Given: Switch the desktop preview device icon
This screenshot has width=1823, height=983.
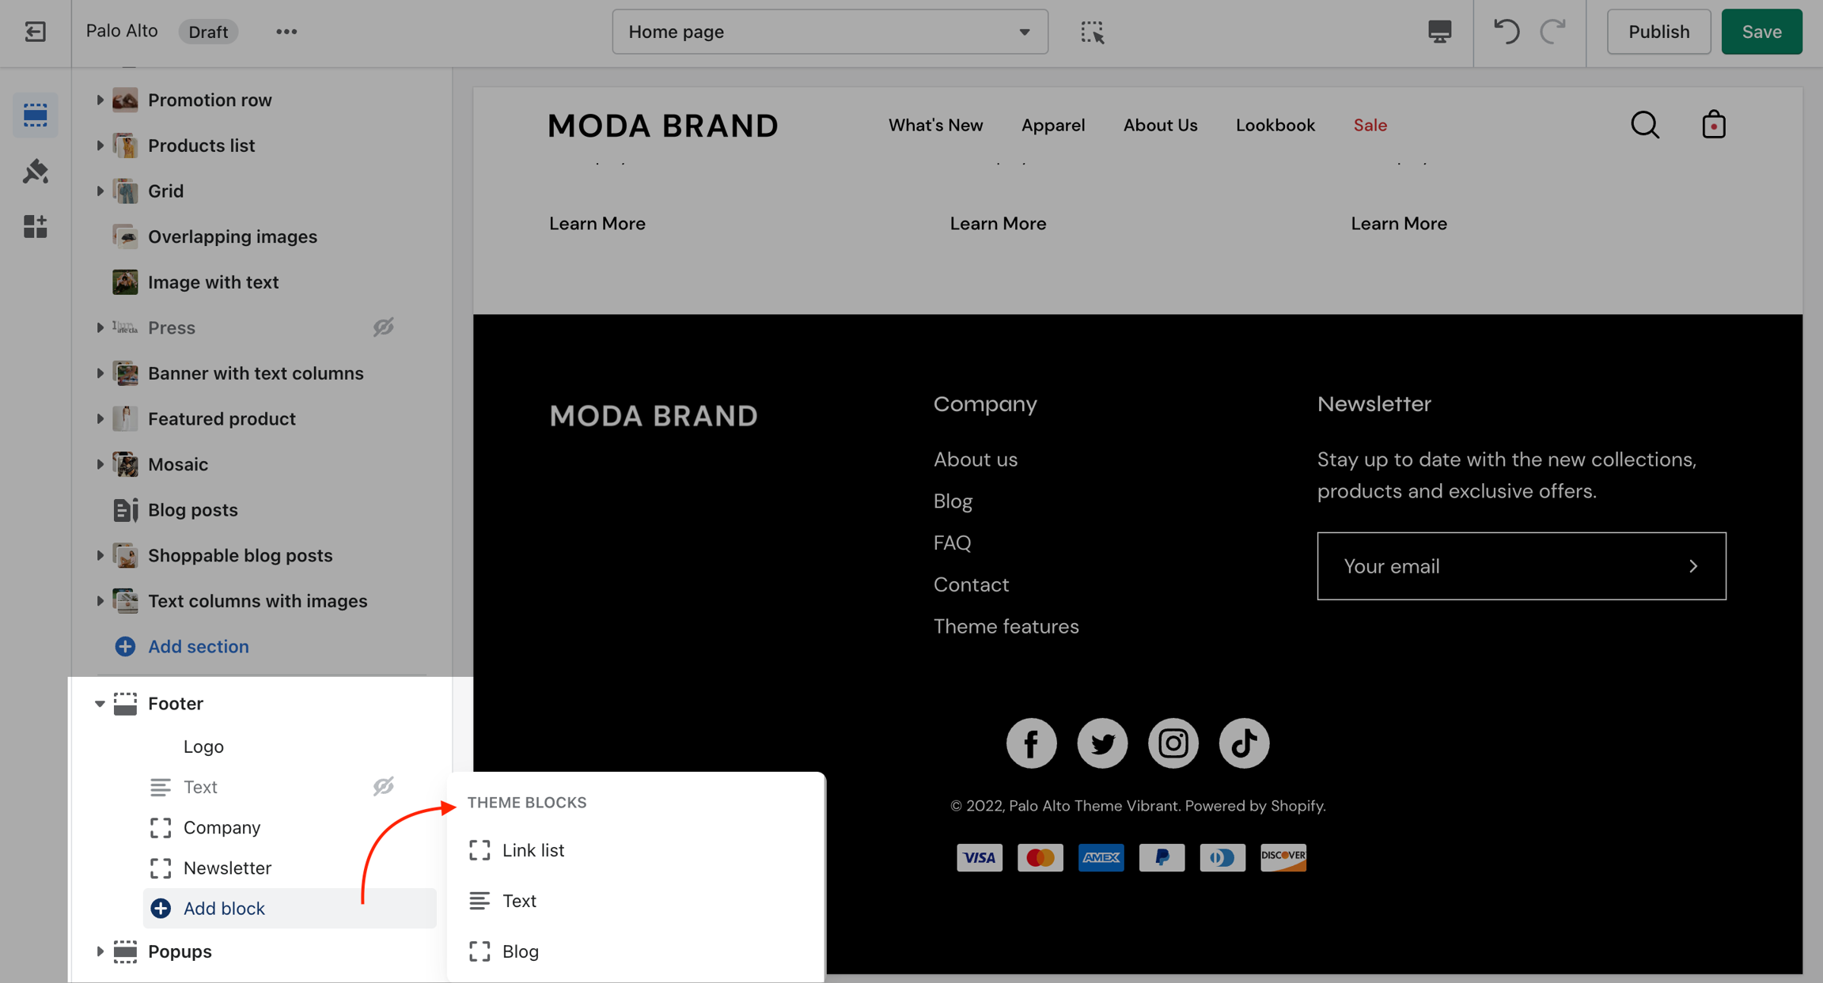Looking at the screenshot, I should pos(1439,32).
